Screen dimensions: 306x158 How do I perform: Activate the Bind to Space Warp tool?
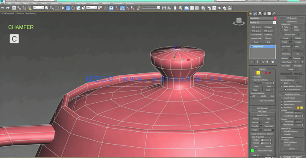click(30, 8)
